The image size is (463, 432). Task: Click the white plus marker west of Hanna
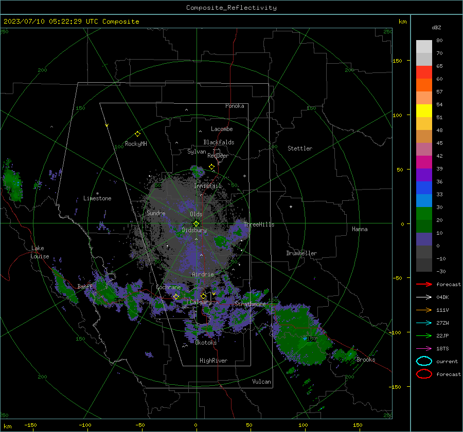[291, 206]
